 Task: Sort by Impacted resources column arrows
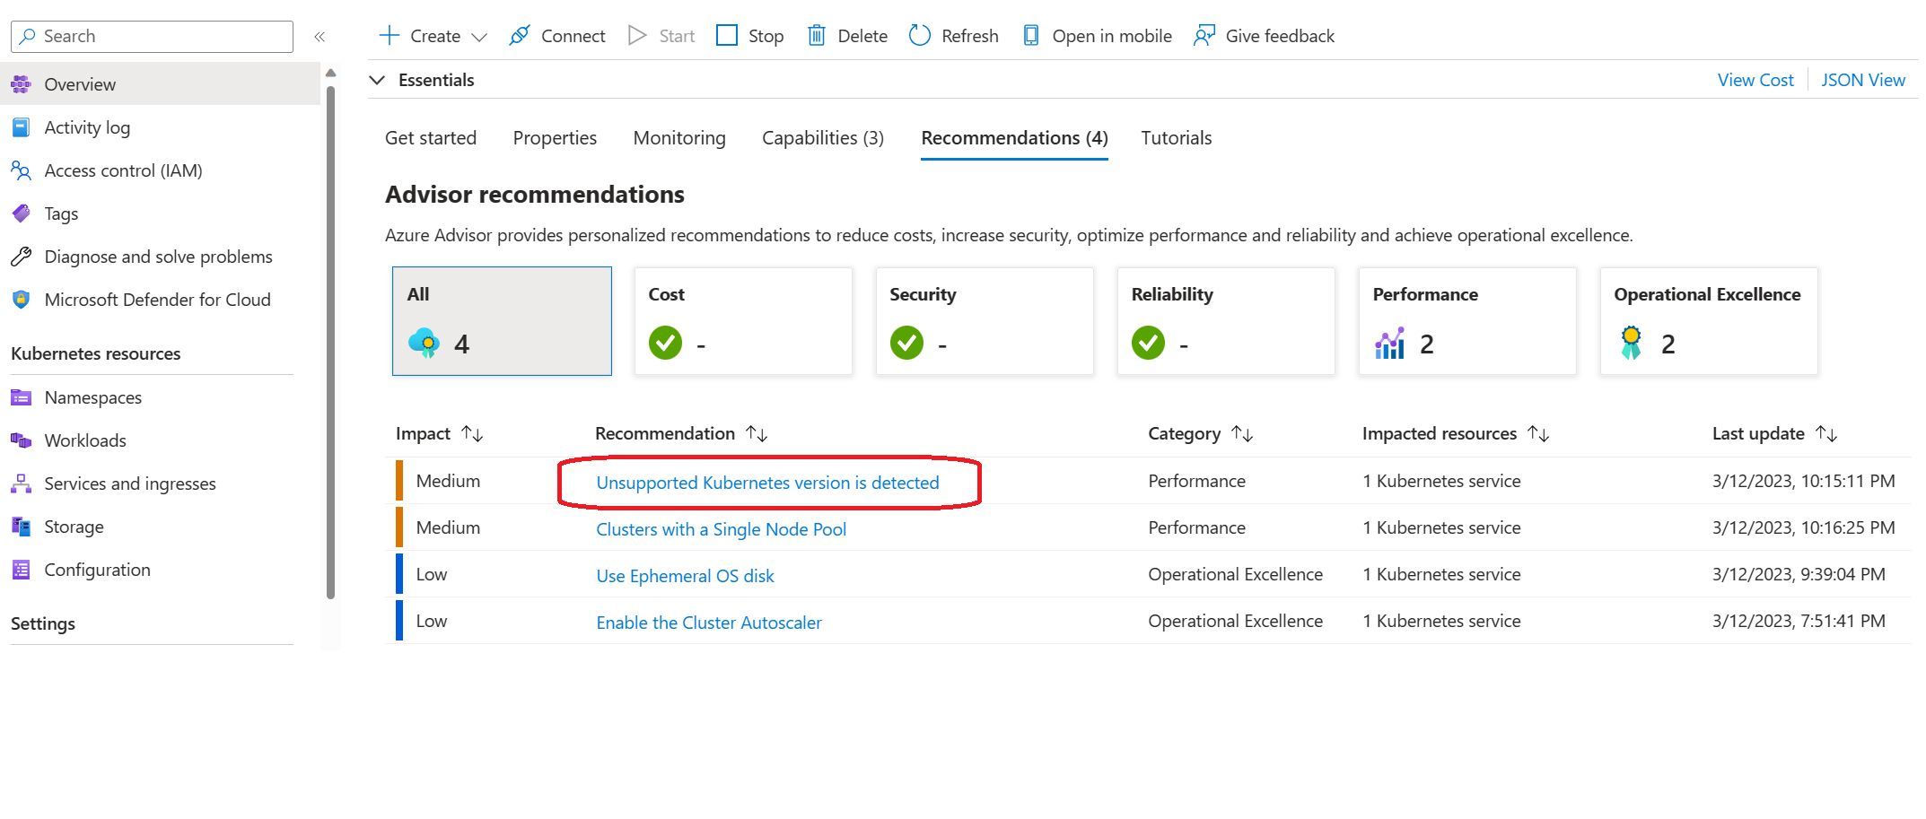pyautogui.click(x=1539, y=434)
